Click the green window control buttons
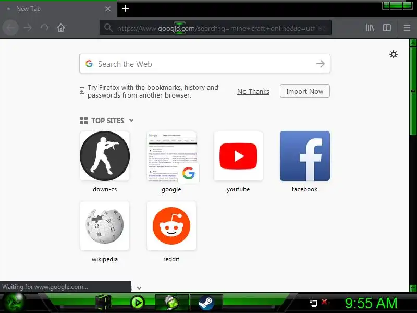 (x=397, y=6)
